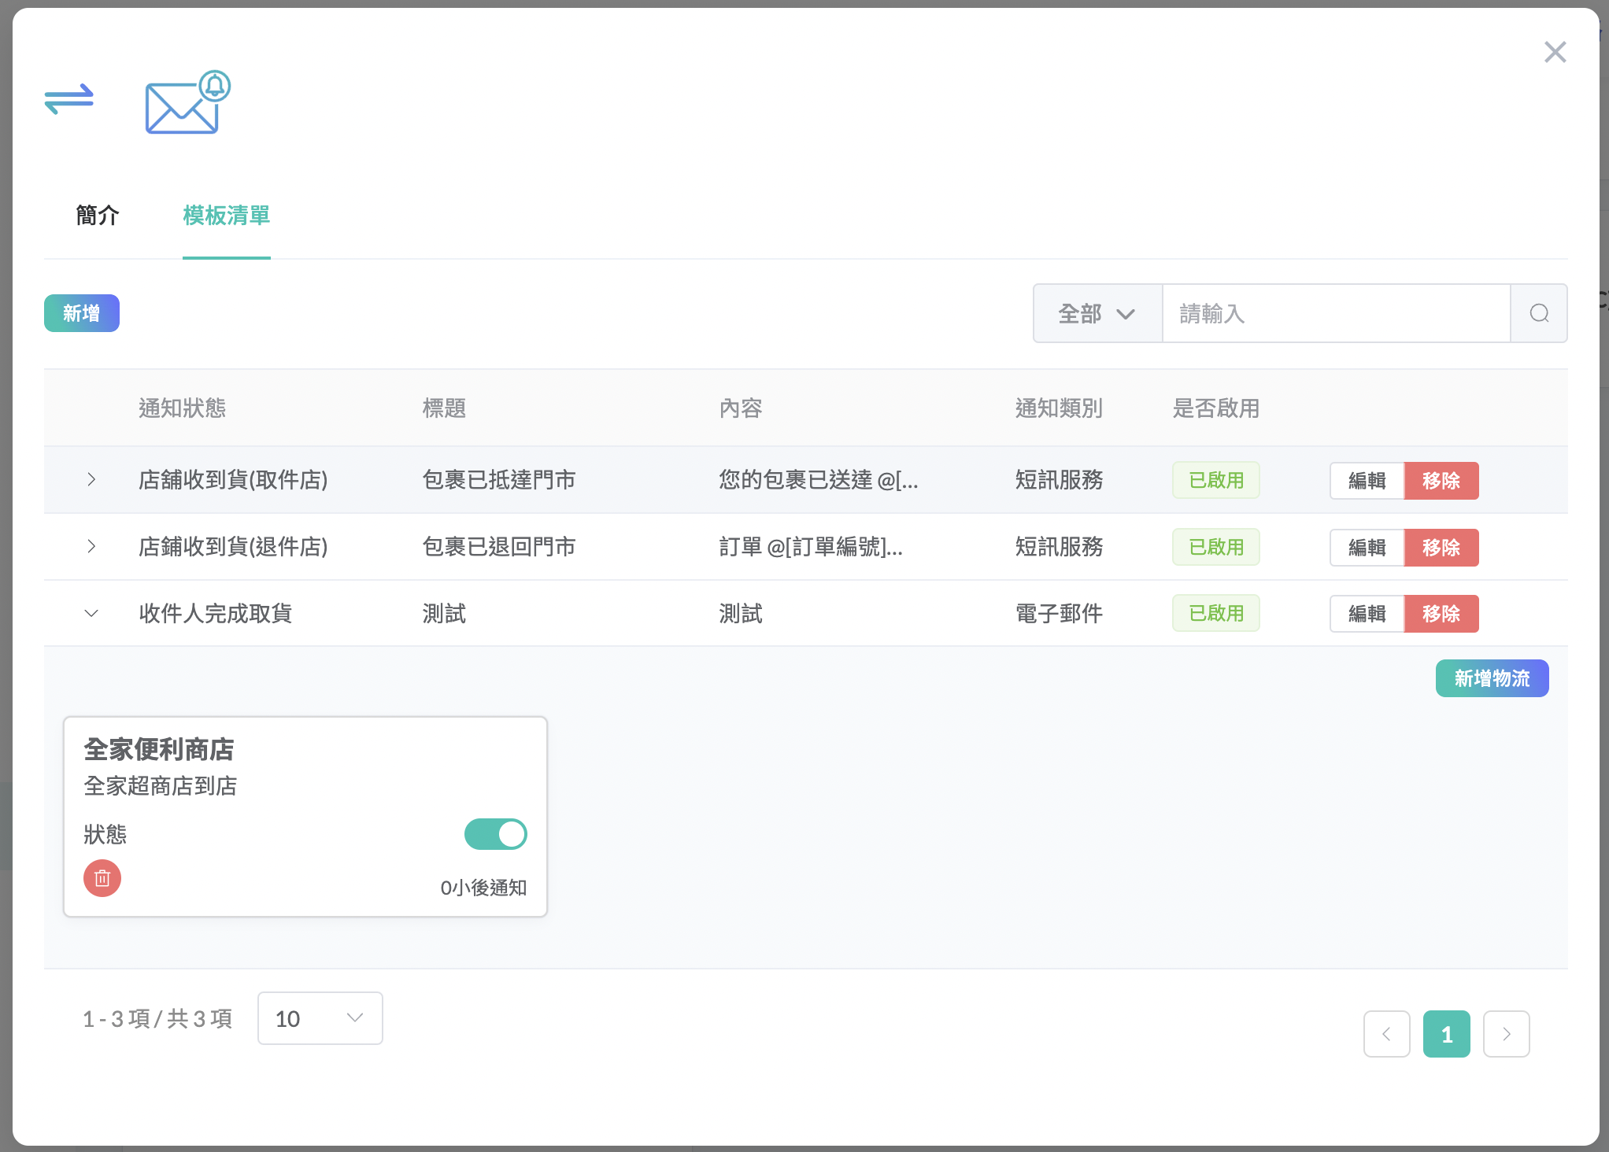
Task: Collapse the 收件人完成取貨 row
Action: (91, 614)
